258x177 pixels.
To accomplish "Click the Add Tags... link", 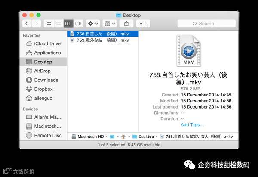I will (x=192, y=125).
